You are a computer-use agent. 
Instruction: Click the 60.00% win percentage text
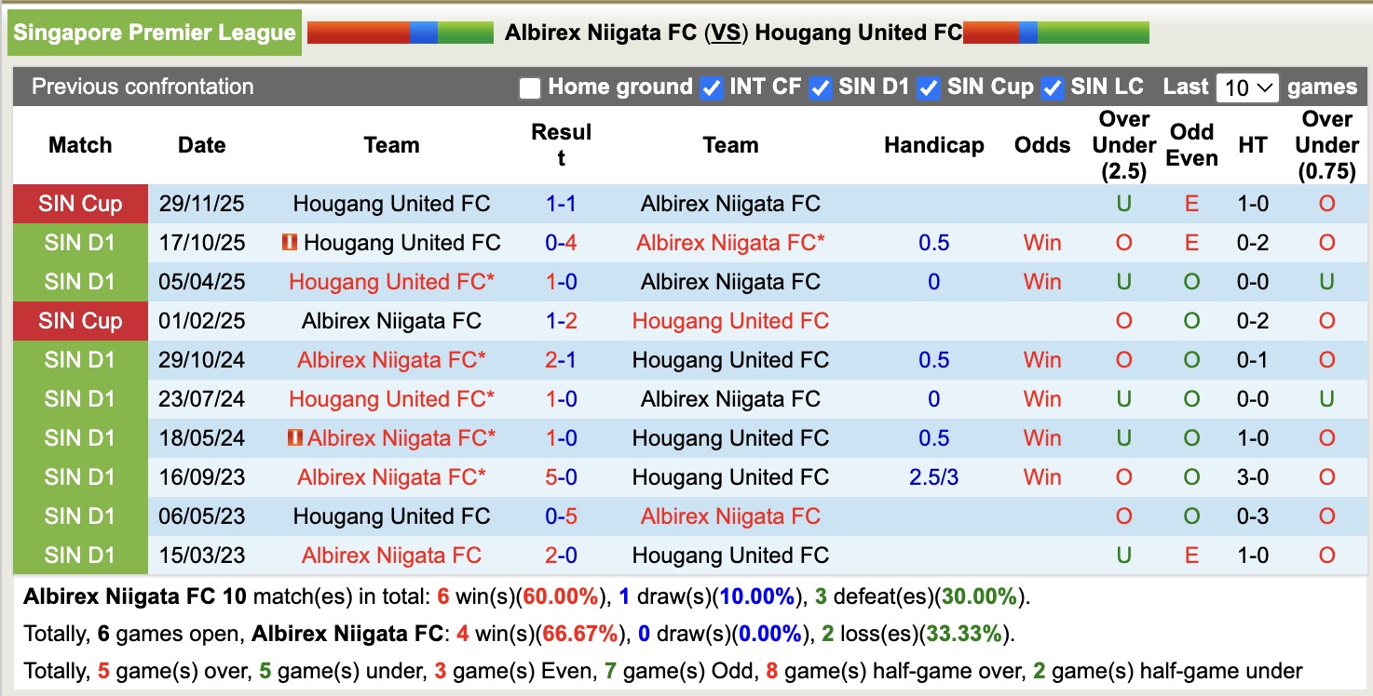[x=560, y=596]
